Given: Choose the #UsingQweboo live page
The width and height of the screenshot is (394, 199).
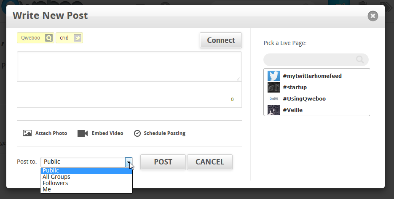Looking at the screenshot, I should tap(304, 99).
